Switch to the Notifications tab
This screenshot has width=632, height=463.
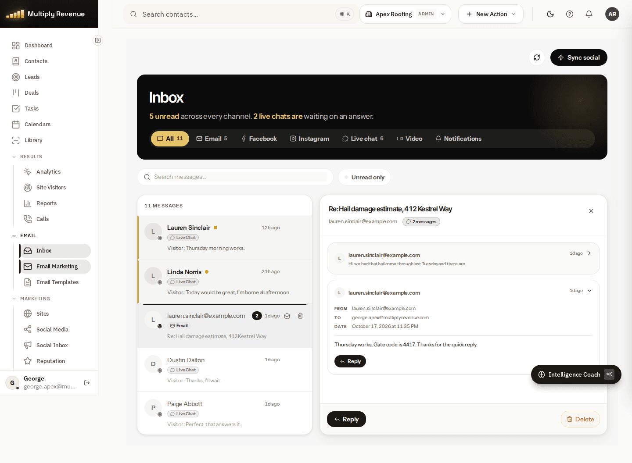pos(458,139)
